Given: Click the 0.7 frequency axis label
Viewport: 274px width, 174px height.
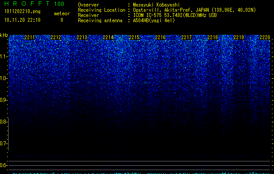Looking at the screenshot, I should [3, 144].
